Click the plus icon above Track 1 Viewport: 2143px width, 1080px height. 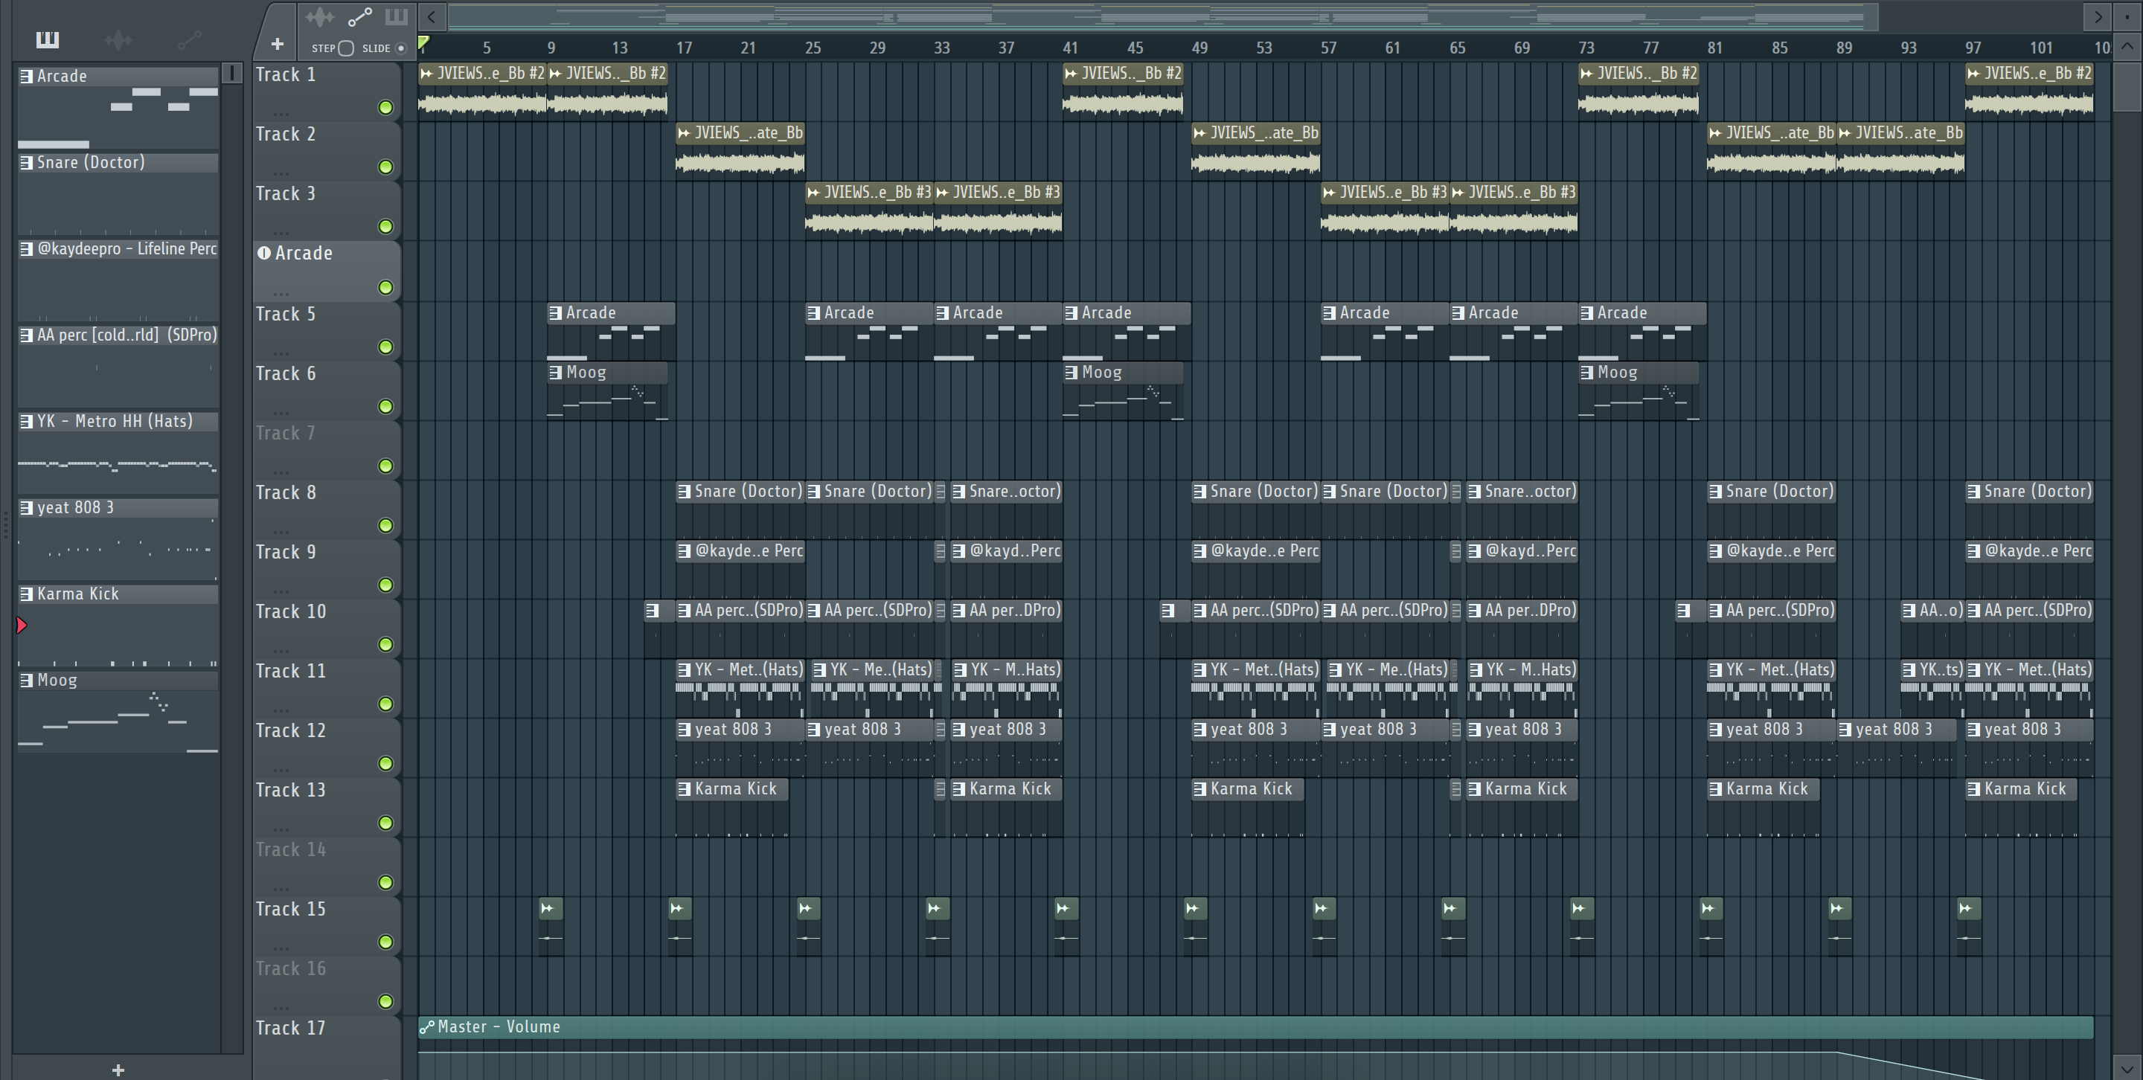pos(277,43)
